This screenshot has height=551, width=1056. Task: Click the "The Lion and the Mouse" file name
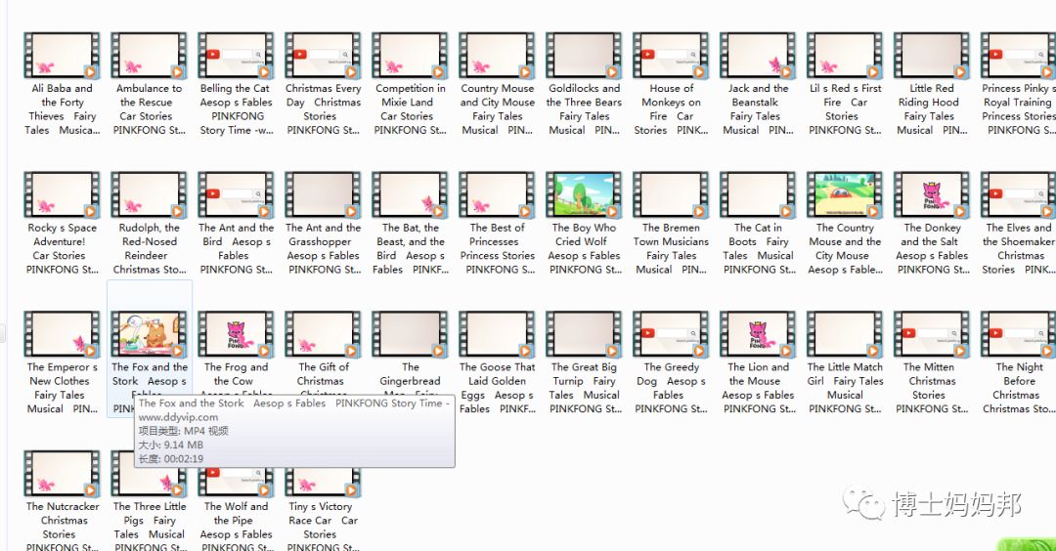click(x=758, y=388)
